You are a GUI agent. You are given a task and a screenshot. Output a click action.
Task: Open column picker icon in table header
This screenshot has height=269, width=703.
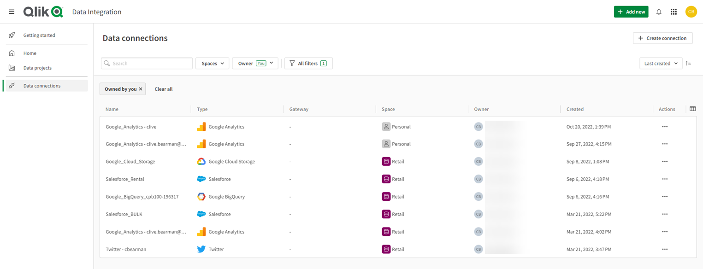pyautogui.click(x=692, y=109)
